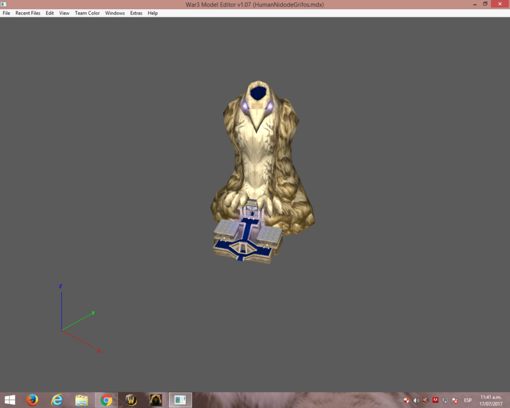Screen dimensions: 510x408
Task: Click the red muted audio tray icon
Action: (425, 400)
